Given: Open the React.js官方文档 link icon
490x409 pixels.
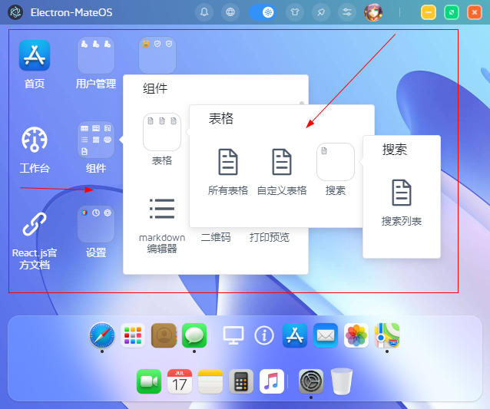Looking at the screenshot, I should click(35, 224).
